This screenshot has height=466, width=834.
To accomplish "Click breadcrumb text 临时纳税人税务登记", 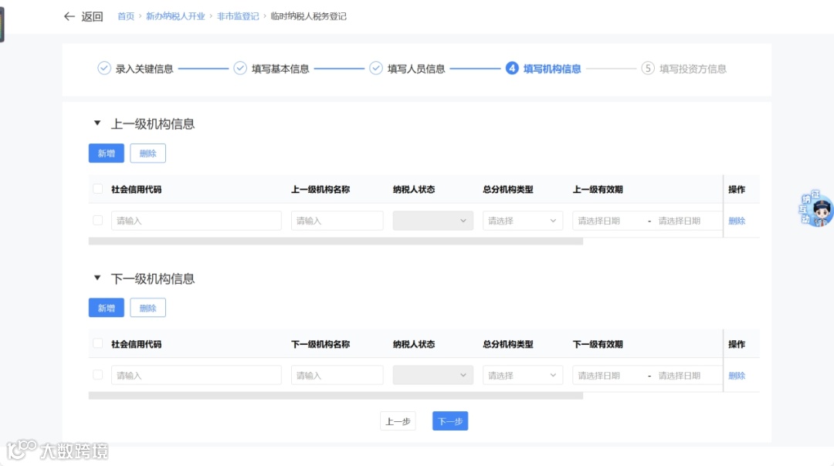I will pos(308,16).
